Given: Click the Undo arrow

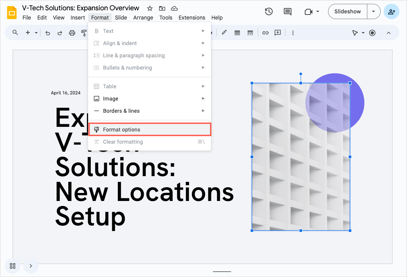Looking at the screenshot, I should click(48, 33).
